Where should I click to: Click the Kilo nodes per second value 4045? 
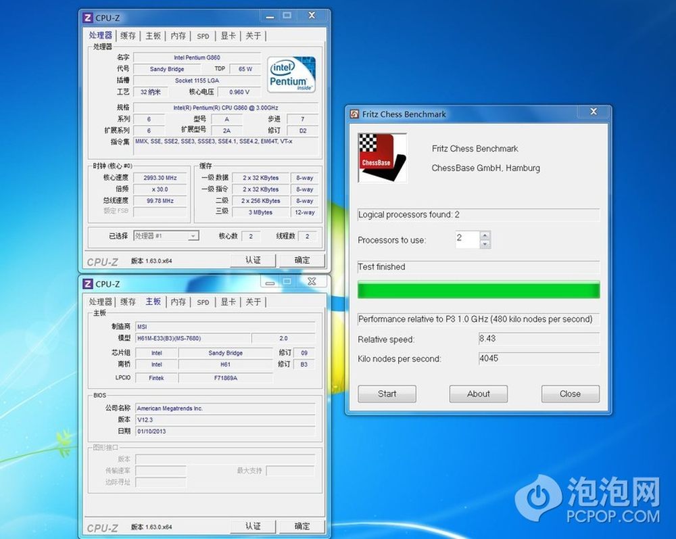coord(539,358)
